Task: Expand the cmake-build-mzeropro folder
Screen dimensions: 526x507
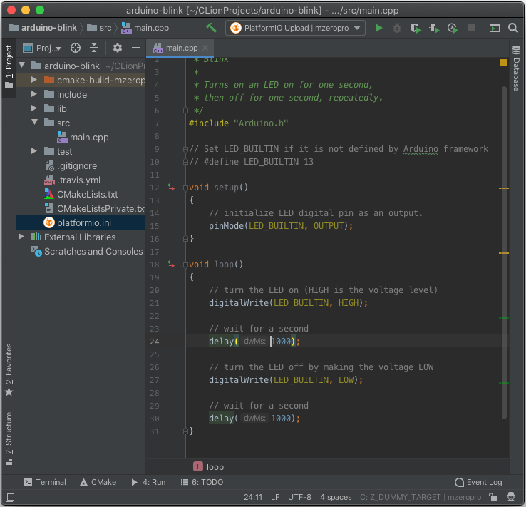Action: pyautogui.click(x=34, y=80)
